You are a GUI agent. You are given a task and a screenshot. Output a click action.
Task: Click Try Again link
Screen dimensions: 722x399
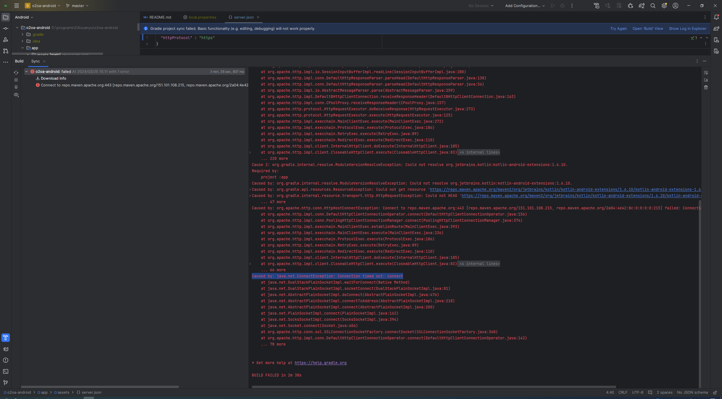pos(618,28)
